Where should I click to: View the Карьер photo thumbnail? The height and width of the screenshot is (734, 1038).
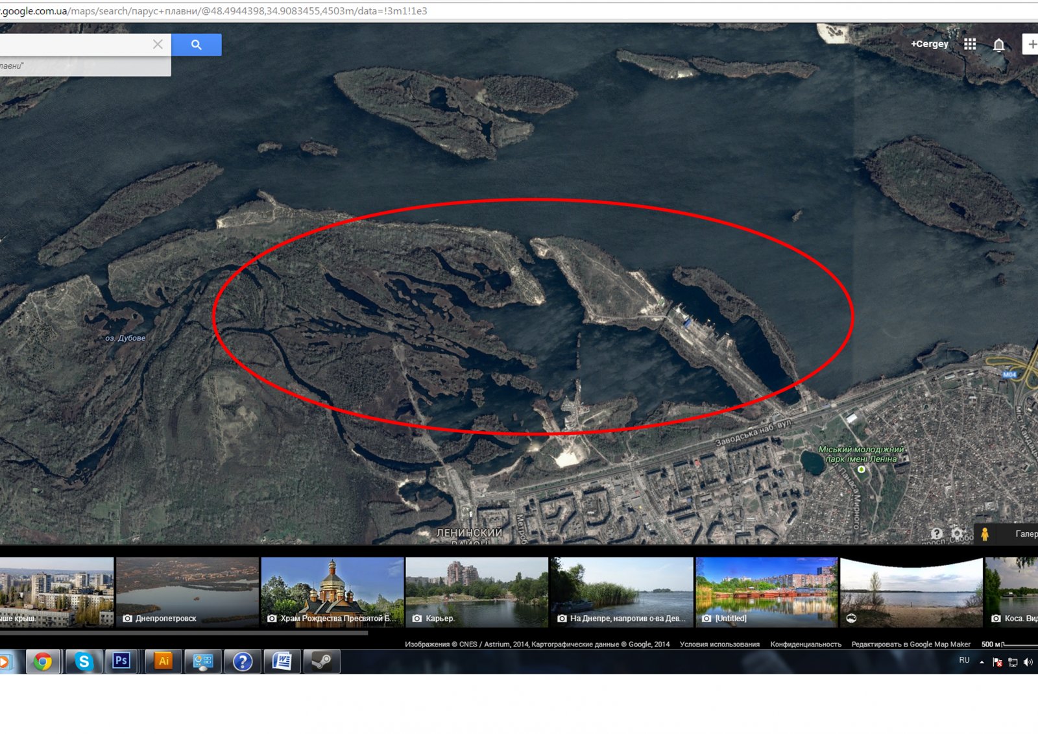[x=477, y=591]
